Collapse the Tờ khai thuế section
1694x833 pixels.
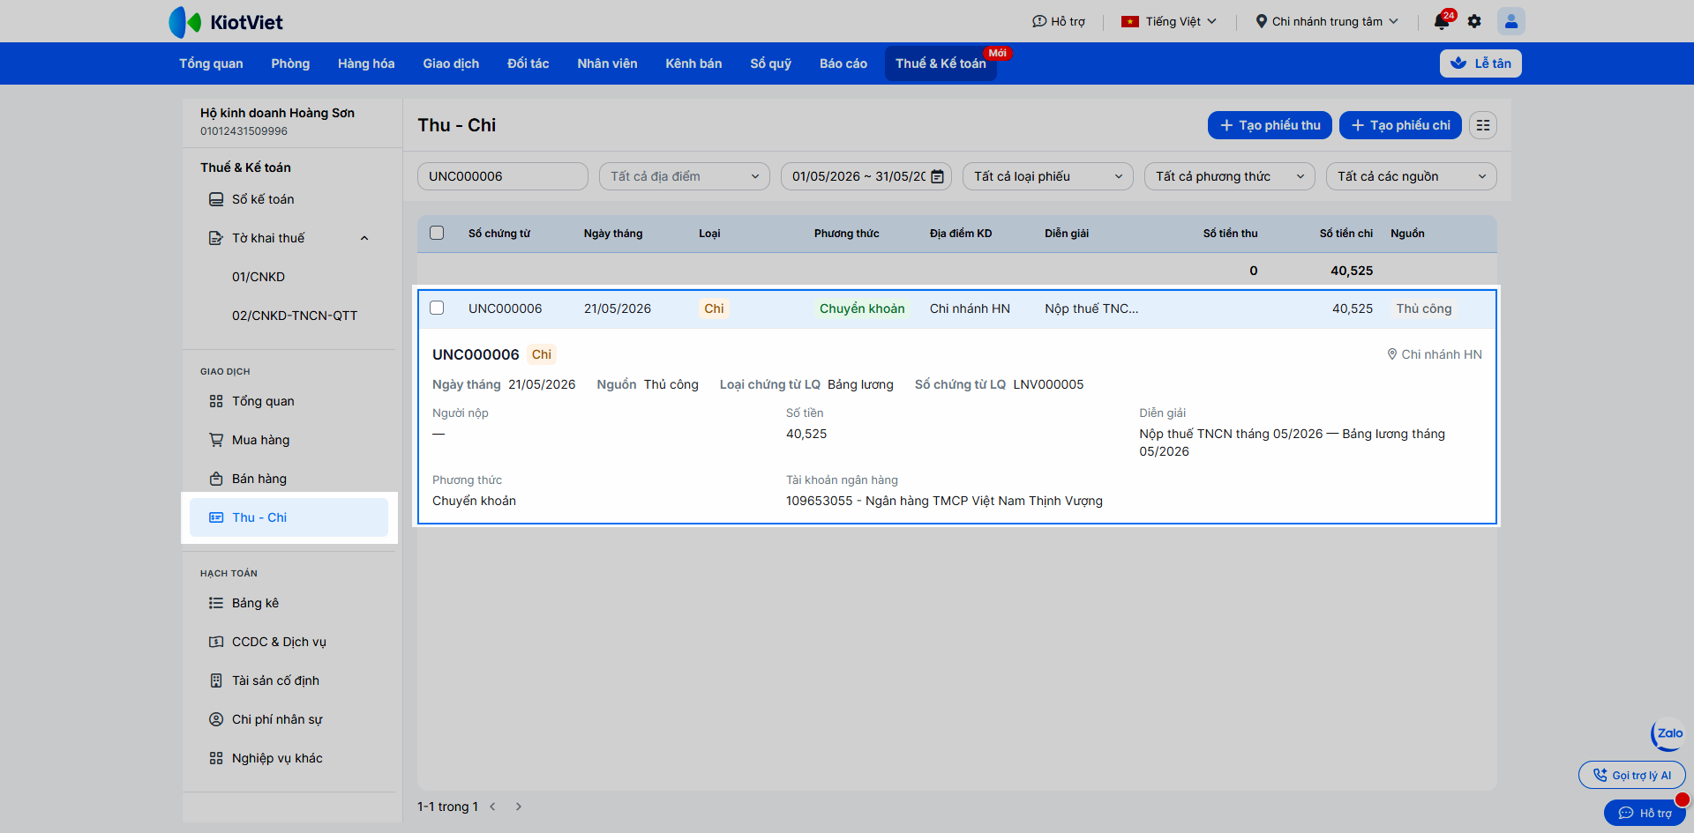click(364, 238)
